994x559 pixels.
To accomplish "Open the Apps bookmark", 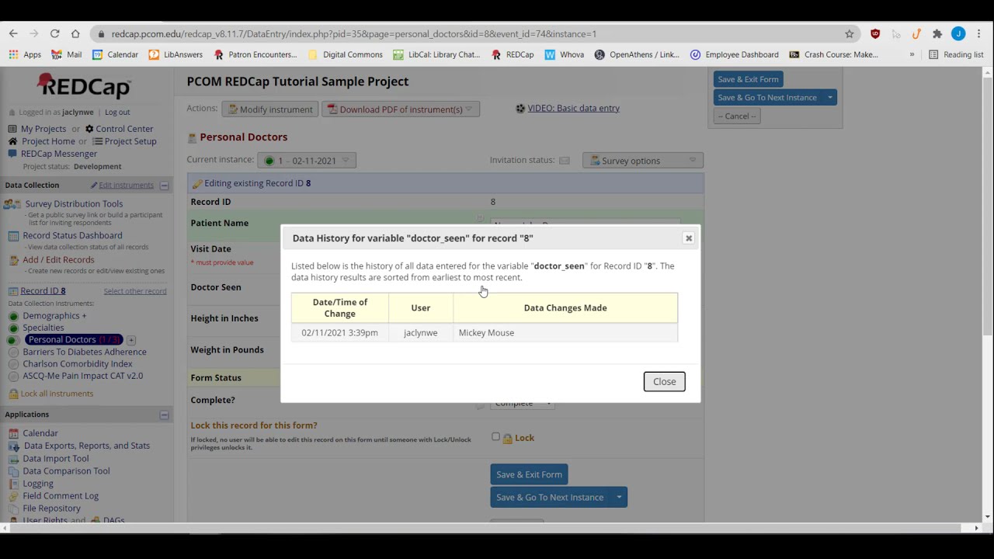I will 25,54.
